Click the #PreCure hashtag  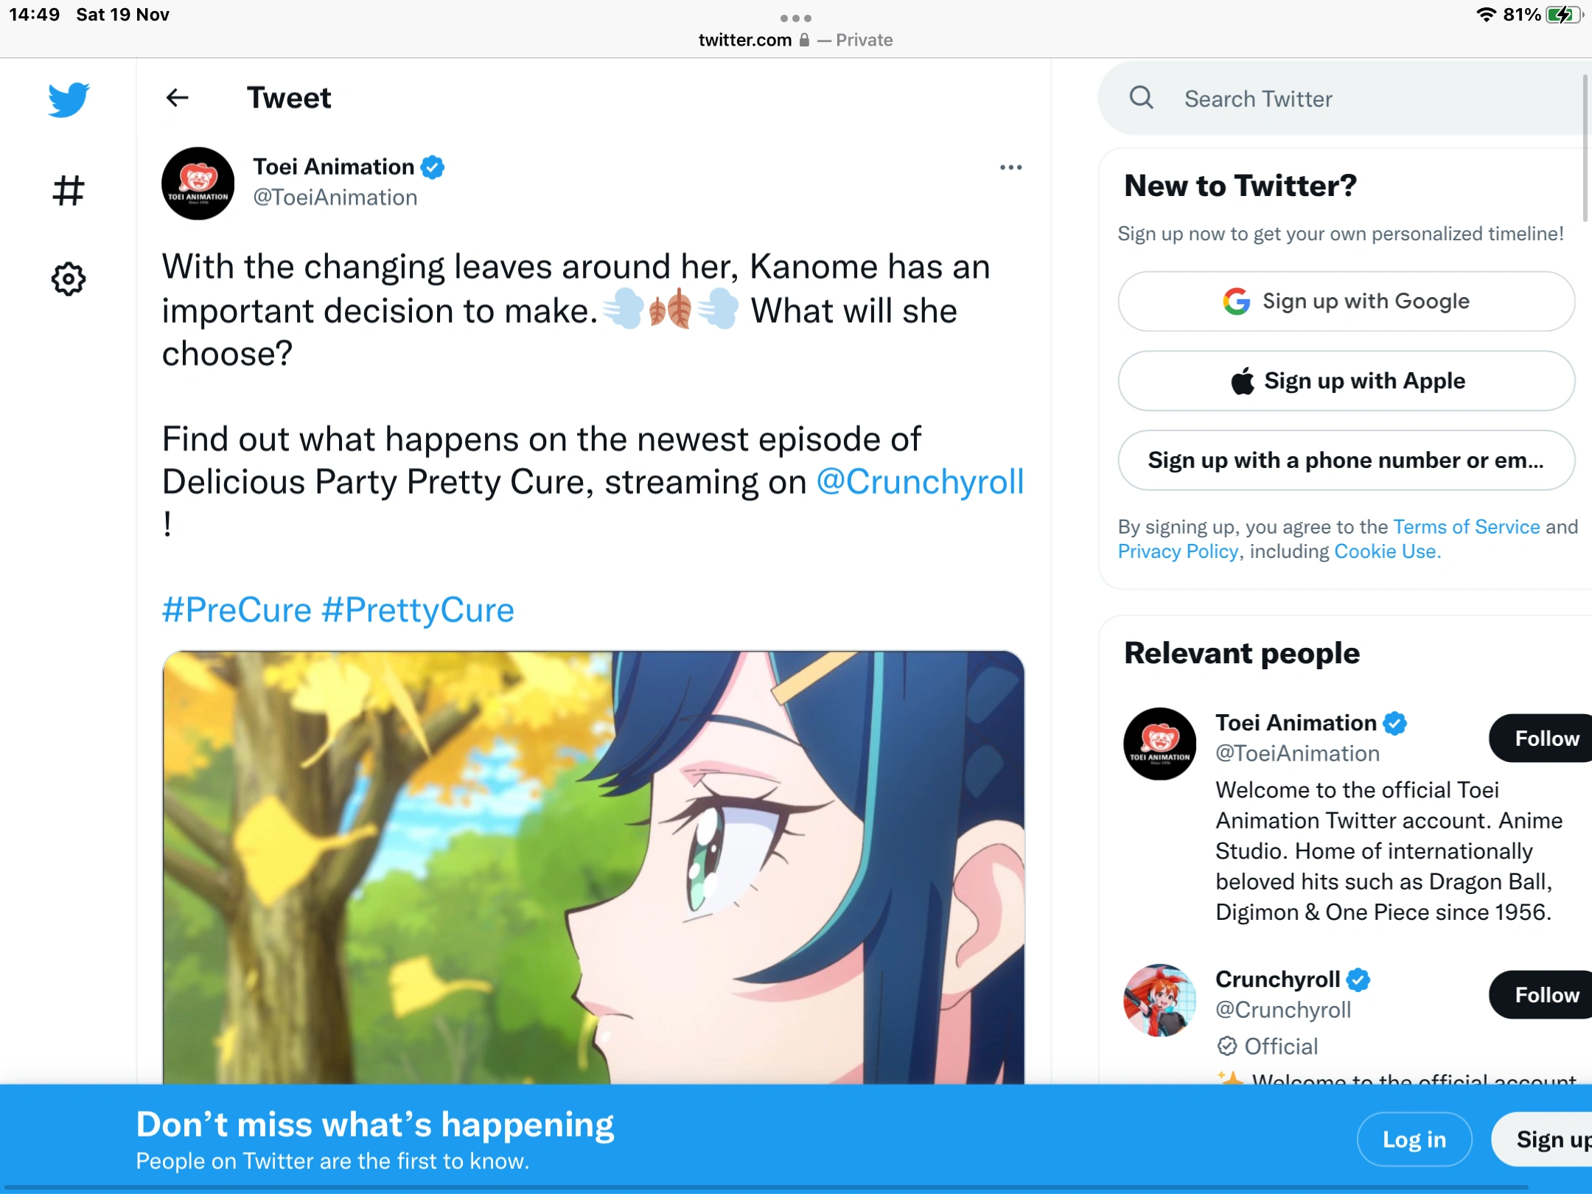[236, 610]
